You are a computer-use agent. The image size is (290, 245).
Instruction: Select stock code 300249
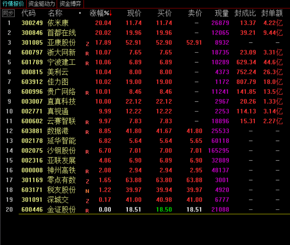[x=32, y=23]
